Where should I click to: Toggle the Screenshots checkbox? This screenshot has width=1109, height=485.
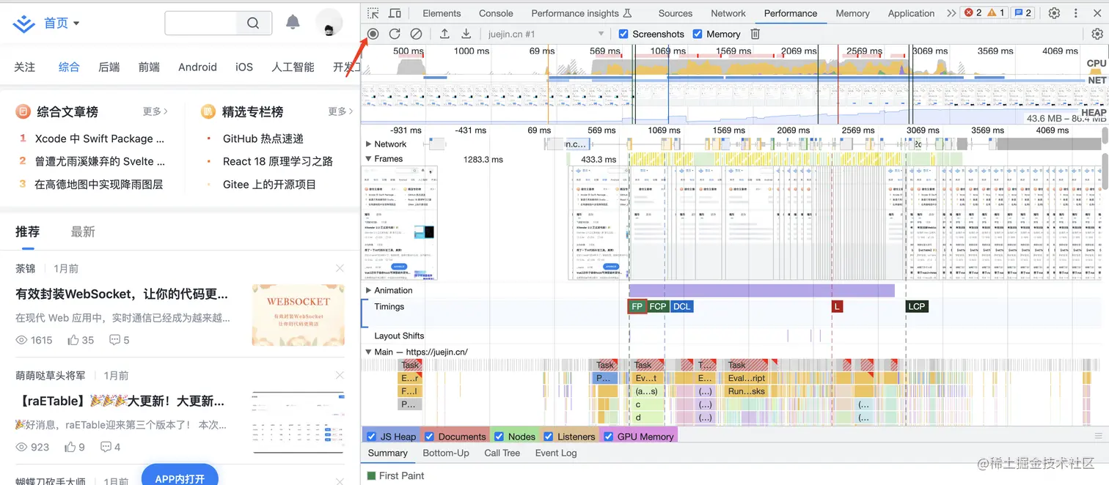tap(623, 34)
